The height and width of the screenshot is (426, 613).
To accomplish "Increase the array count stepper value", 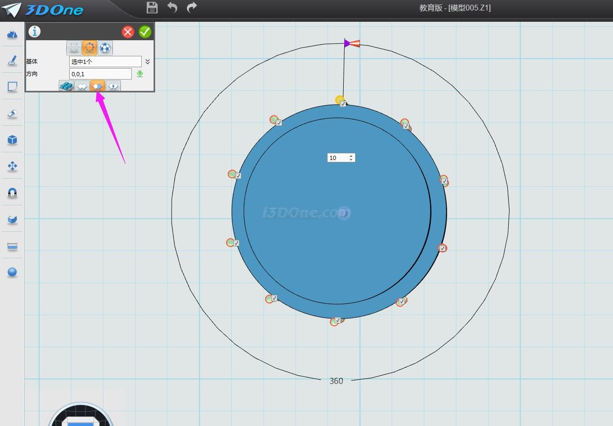I will click(x=351, y=156).
